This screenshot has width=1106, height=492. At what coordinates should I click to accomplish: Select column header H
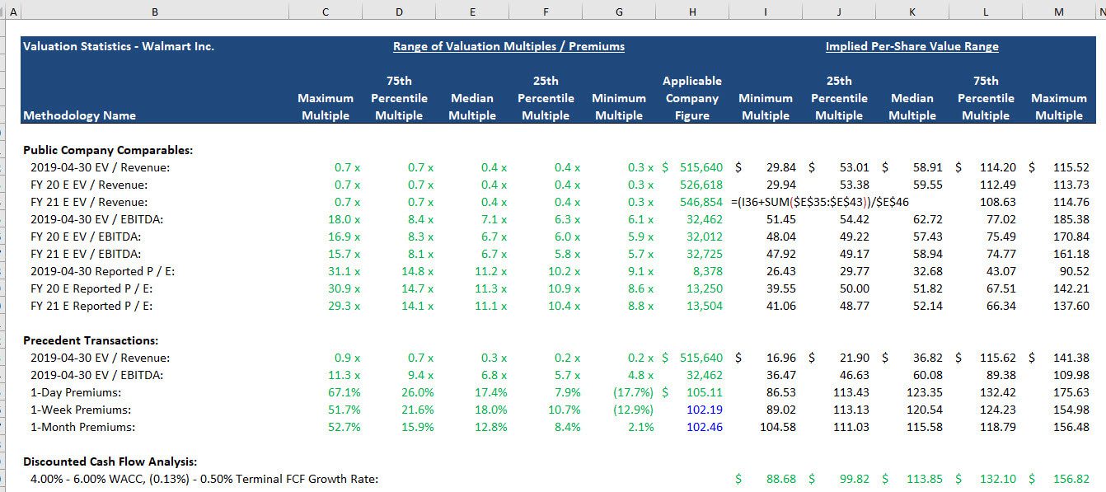[x=692, y=12]
